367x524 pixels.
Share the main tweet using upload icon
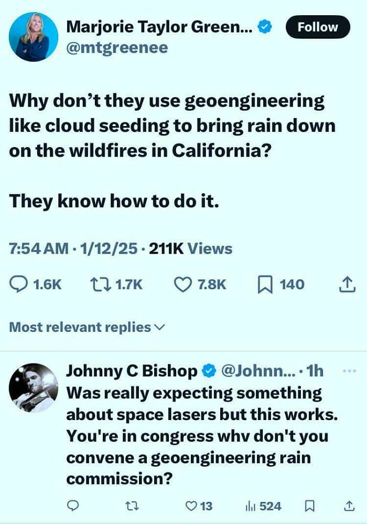coord(347,285)
